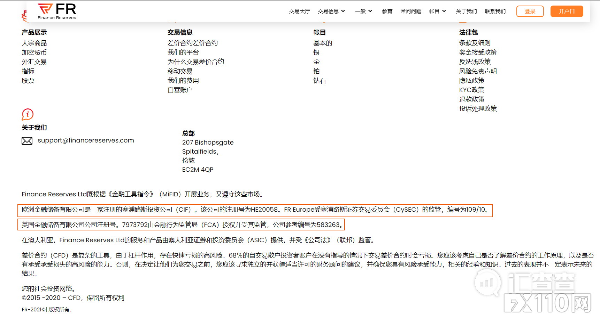Select the 钻石 account link
600x318 pixels.
pyautogui.click(x=320, y=81)
